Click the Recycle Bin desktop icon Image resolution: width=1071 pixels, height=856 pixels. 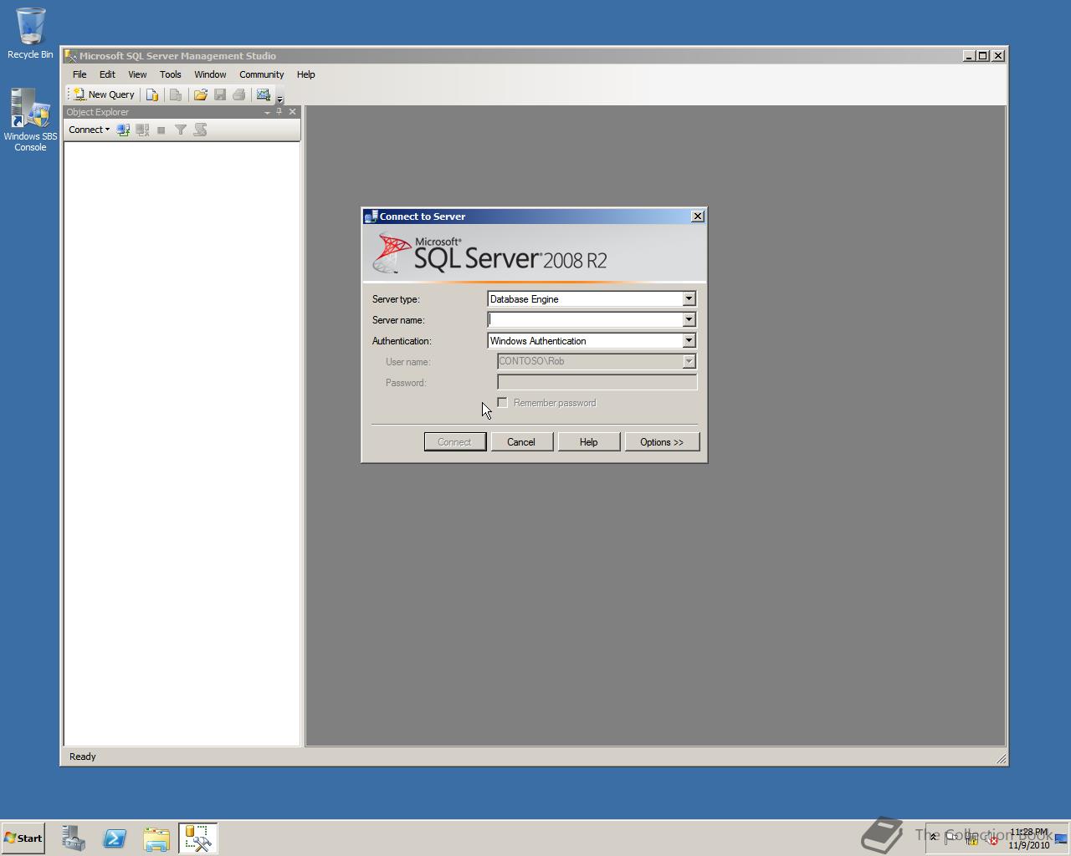(x=30, y=33)
